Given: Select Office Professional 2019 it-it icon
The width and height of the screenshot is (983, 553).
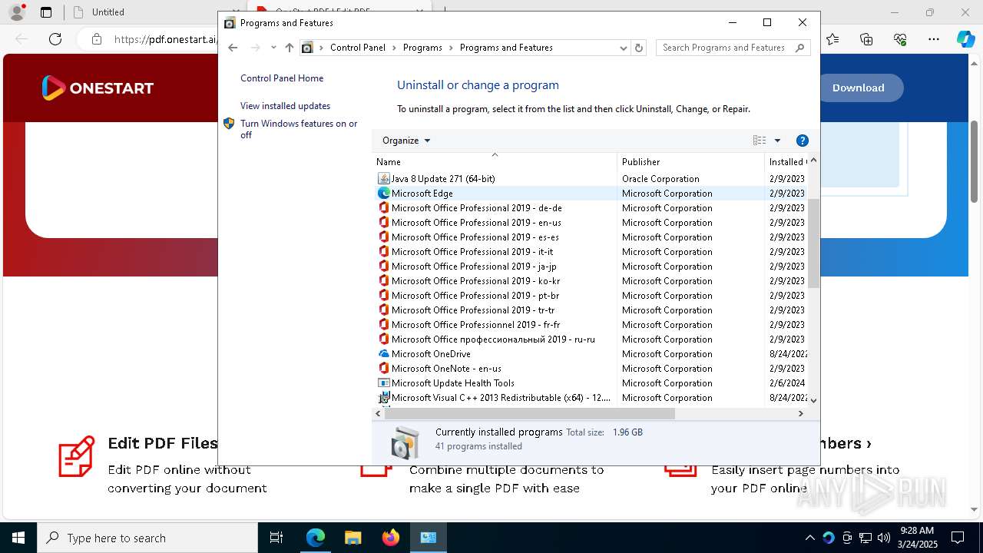Looking at the screenshot, I should (384, 252).
